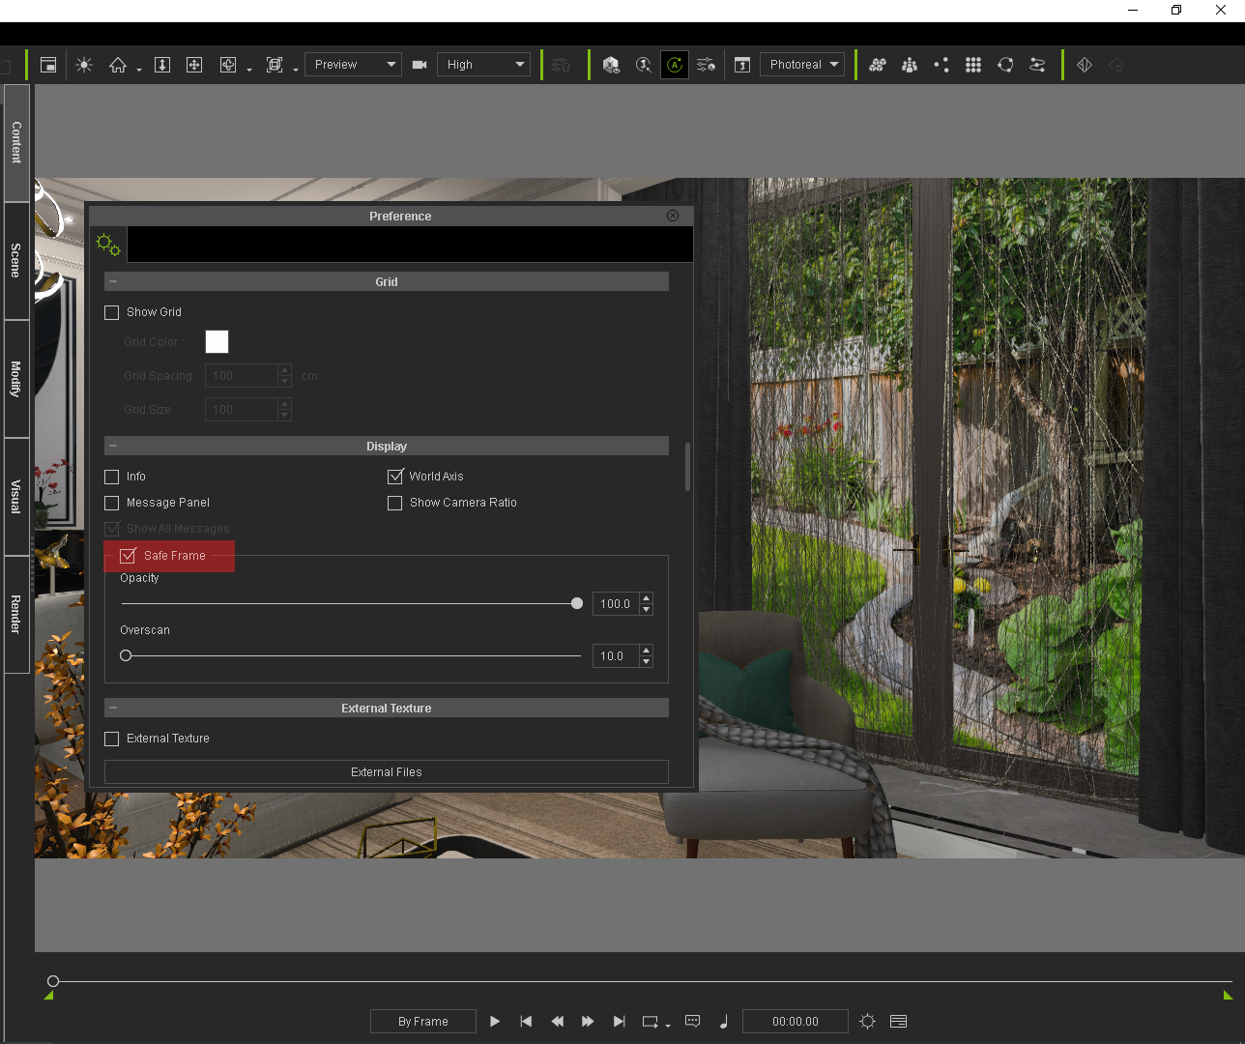Click the External Files button

[x=387, y=771]
